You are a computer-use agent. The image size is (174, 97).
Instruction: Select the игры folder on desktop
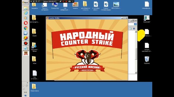point(35,60)
